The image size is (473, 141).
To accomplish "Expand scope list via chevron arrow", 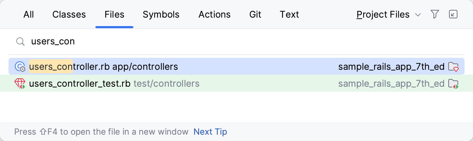I will pos(418,15).
